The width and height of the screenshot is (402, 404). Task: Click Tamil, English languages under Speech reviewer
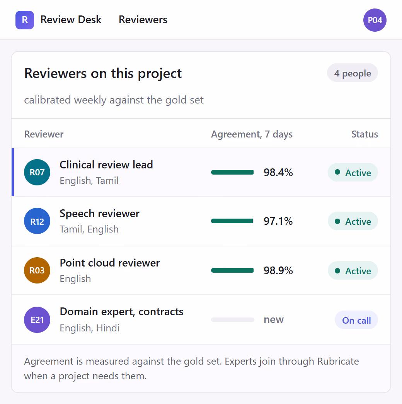click(x=89, y=229)
